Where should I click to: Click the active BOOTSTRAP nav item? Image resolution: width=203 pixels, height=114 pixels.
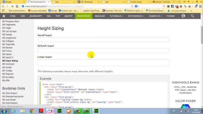tap(84, 16)
